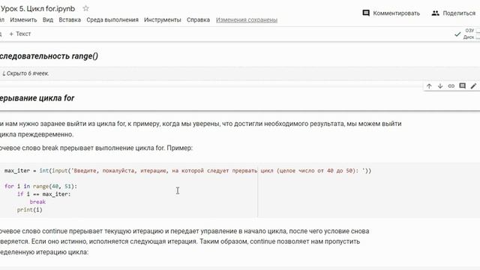Click the people icon beside Поделиться
The width and height of the screenshot is (480, 270).
pyautogui.click(x=435, y=13)
